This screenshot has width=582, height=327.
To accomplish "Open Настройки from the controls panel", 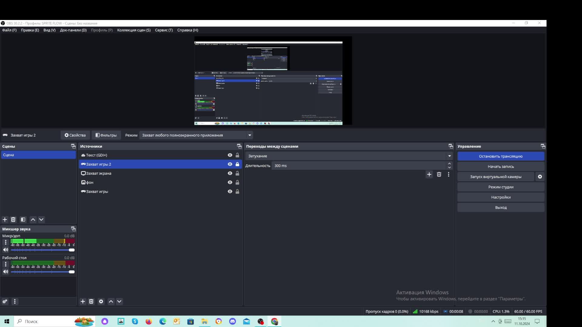I will point(500,197).
